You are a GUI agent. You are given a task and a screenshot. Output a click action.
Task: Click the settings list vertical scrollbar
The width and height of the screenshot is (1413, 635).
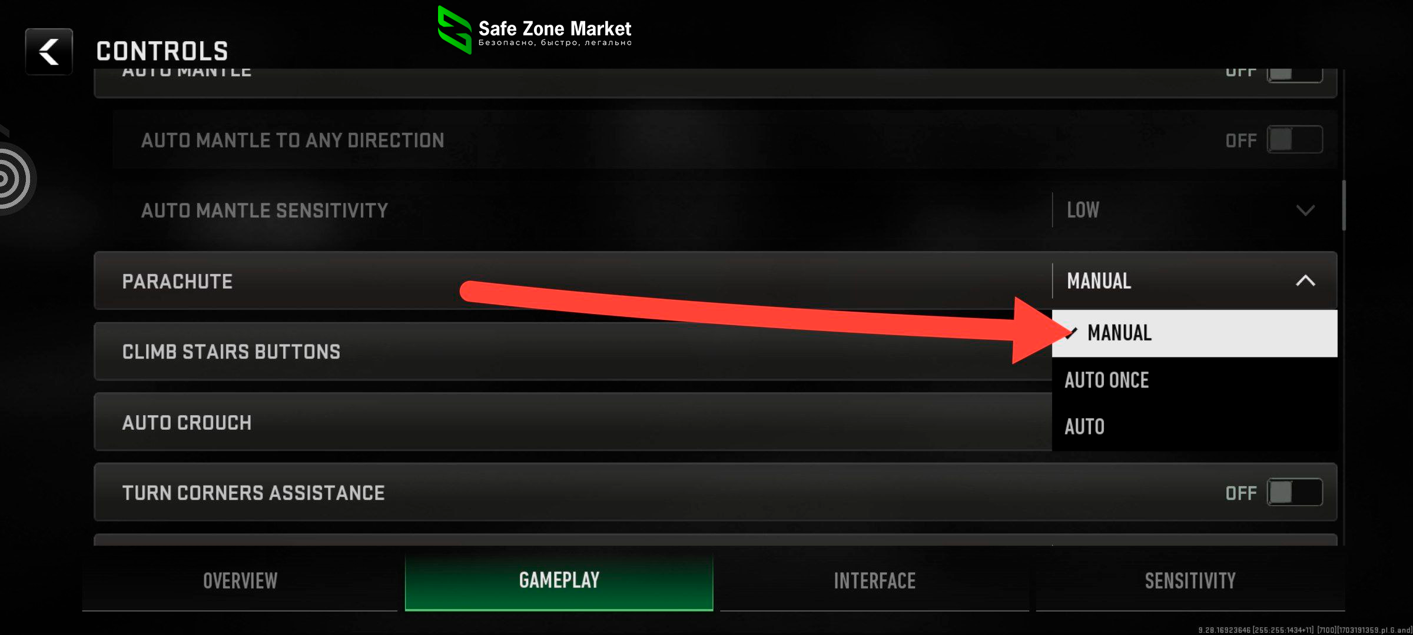[1344, 206]
